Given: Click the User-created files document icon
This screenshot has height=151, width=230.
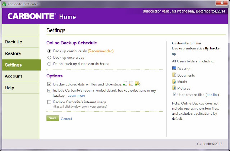Looking at the screenshot, I should tap(174, 94).
